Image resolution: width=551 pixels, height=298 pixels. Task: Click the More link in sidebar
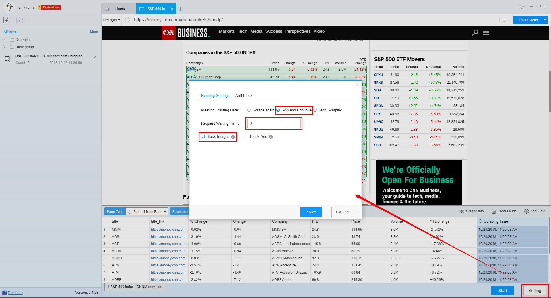tap(94, 32)
